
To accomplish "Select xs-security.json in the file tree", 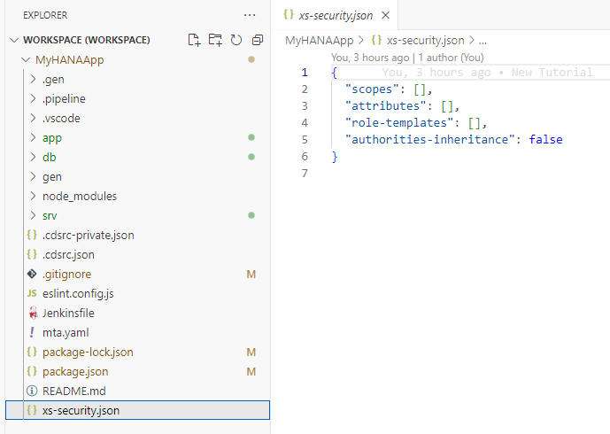I will point(138,410).
